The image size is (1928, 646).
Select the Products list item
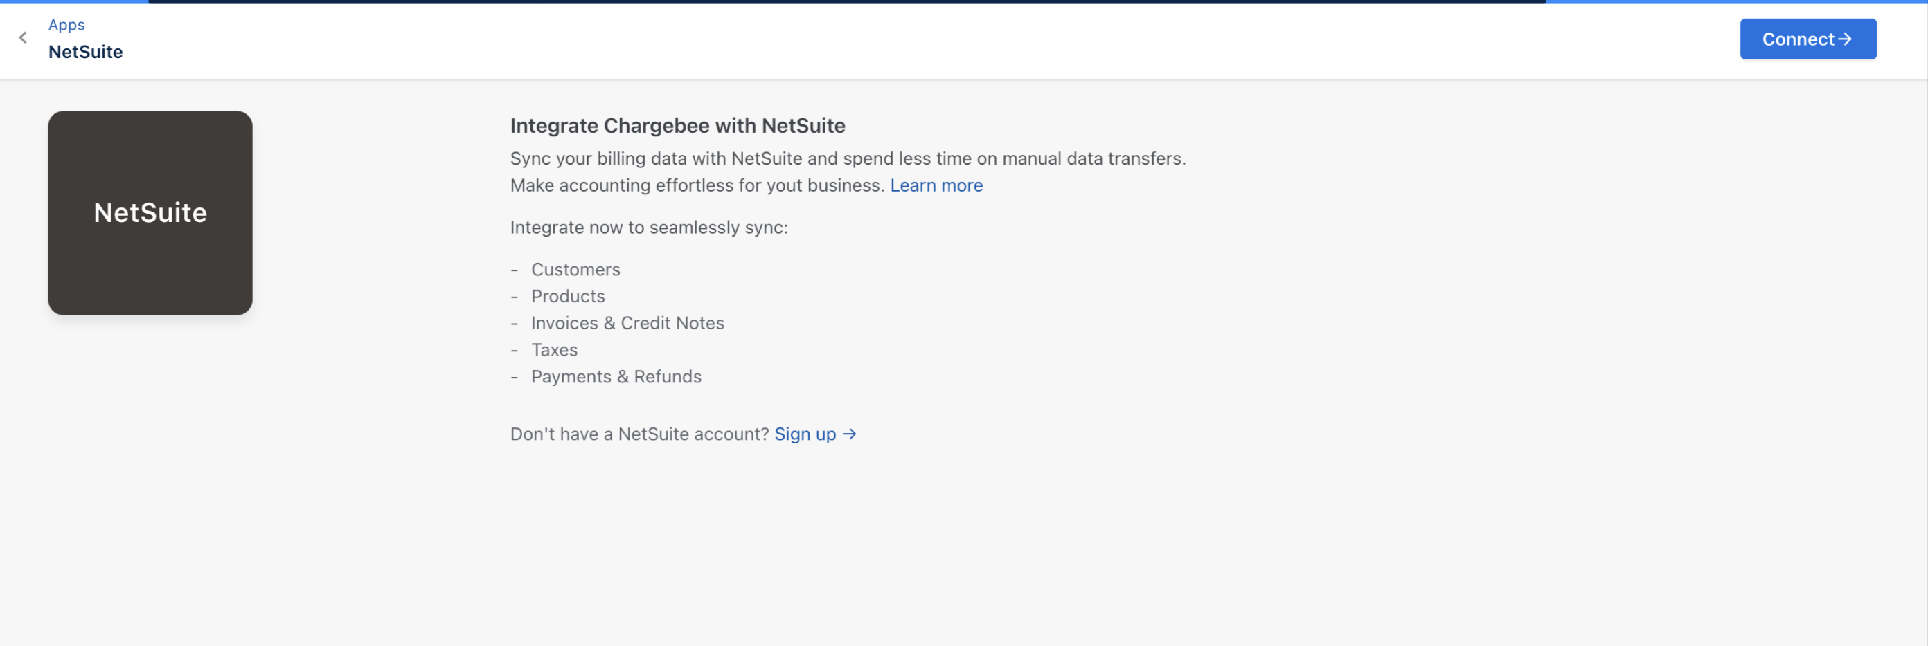pos(568,297)
